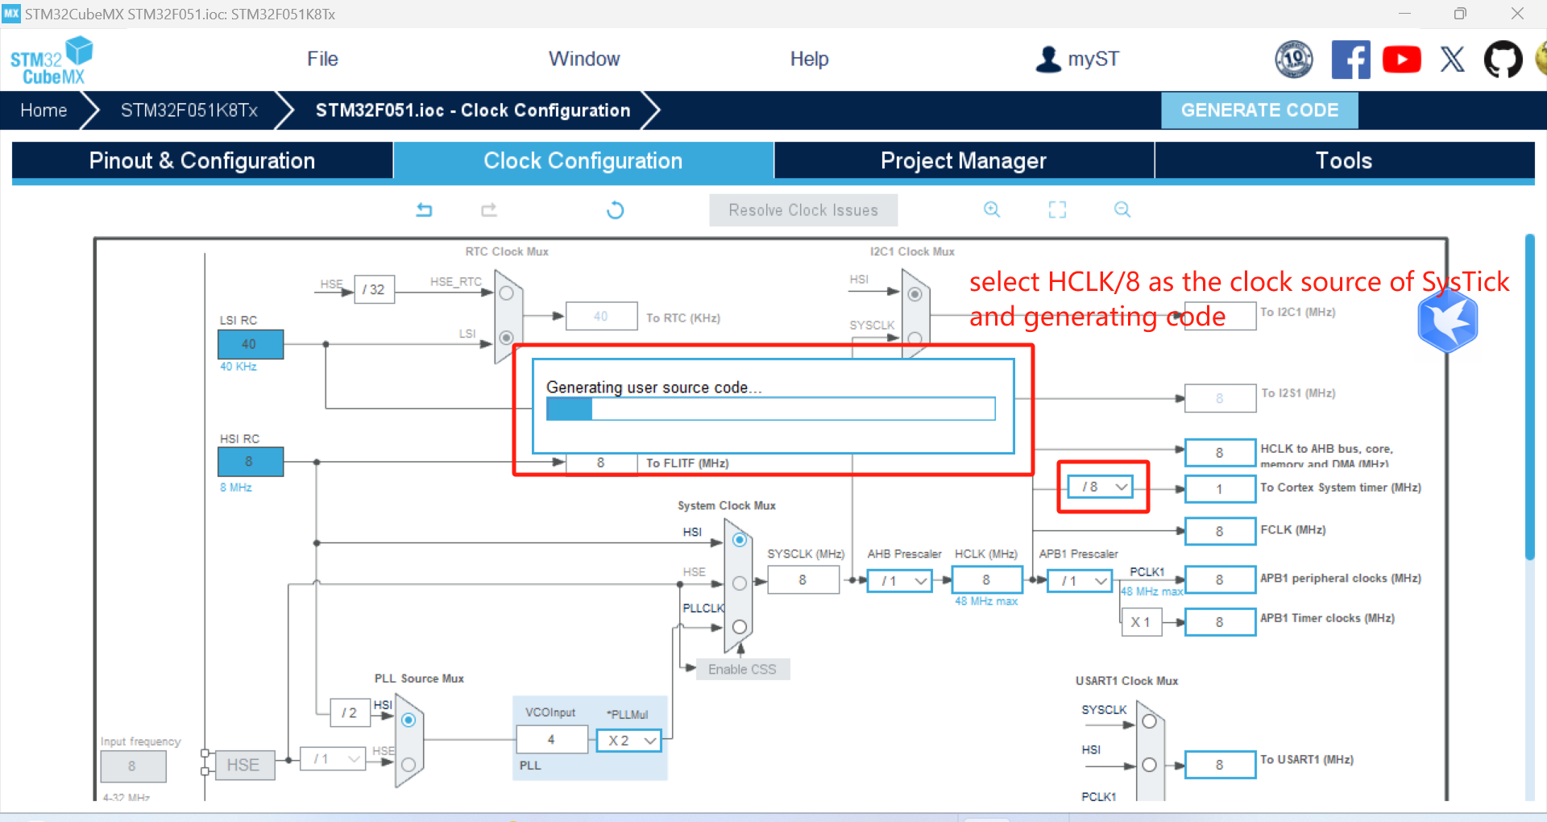
Task: Enable CSS on the system clock
Action: click(742, 669)
